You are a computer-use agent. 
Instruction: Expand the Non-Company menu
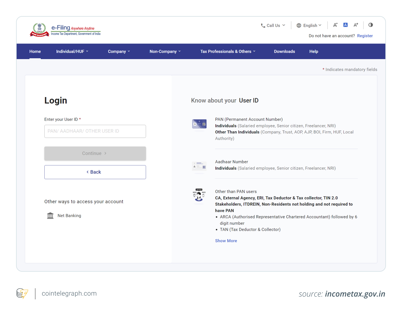point(165,52)
